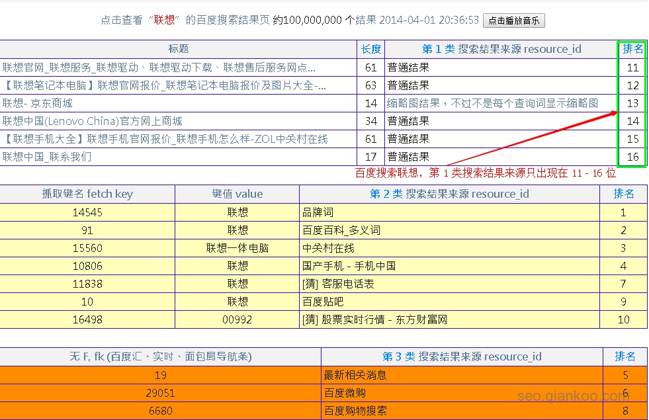Open 【联想笔记本电脑】联想官网报价 result title
The height and width of the screenshot is (420, 649).
click(x=164, y=85)
